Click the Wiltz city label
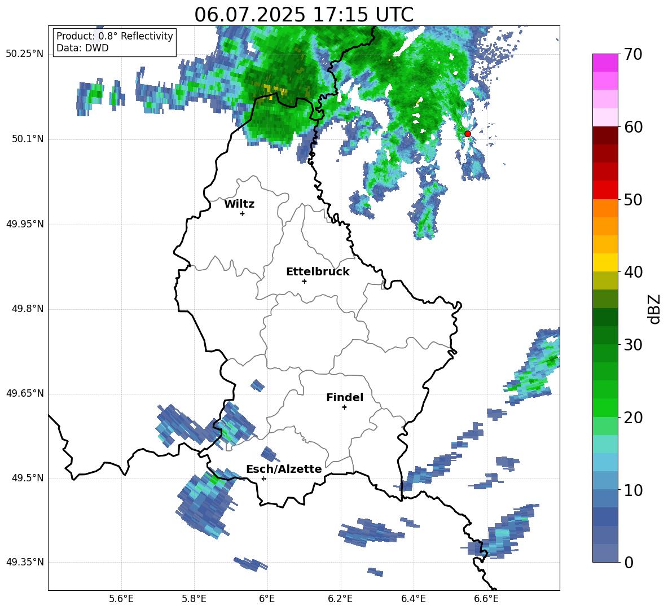This screenshot has width=668, height=610. [239, 204]
